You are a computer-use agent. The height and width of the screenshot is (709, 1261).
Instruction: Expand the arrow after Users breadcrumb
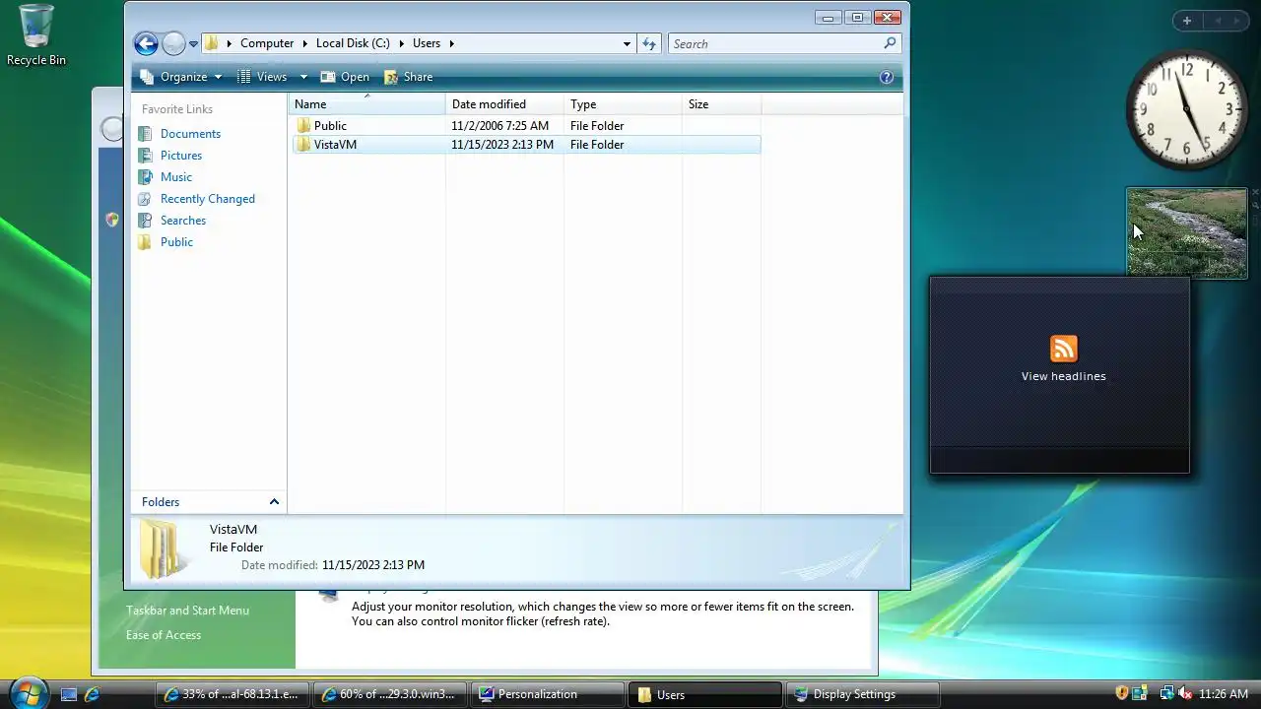tap(451, 43)
